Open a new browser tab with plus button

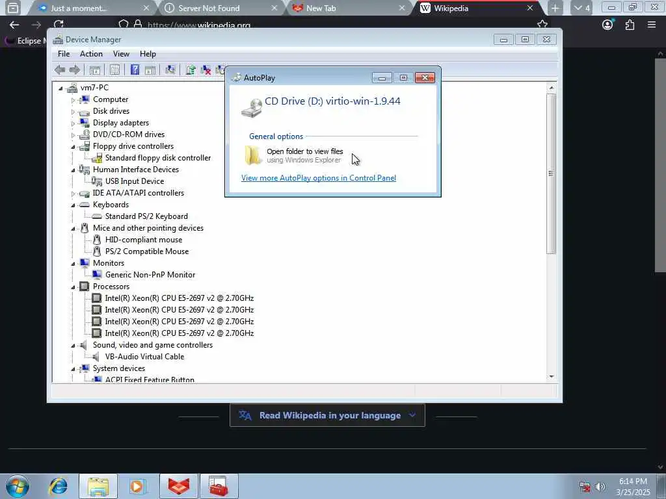(555, 8)
